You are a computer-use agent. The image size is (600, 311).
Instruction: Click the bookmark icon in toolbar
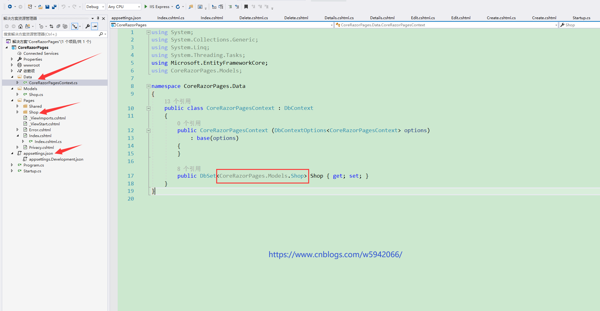click(246, 7)
